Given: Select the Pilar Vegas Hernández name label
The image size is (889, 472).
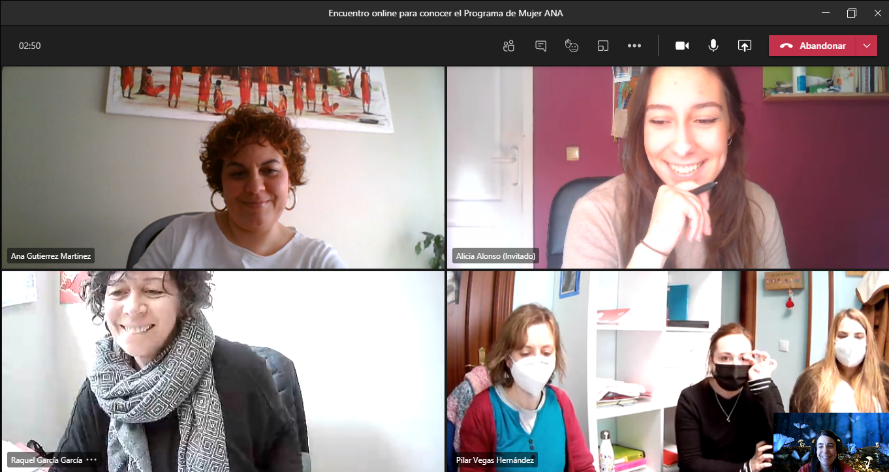Looking at the screenshot, I should coord(495,460).
